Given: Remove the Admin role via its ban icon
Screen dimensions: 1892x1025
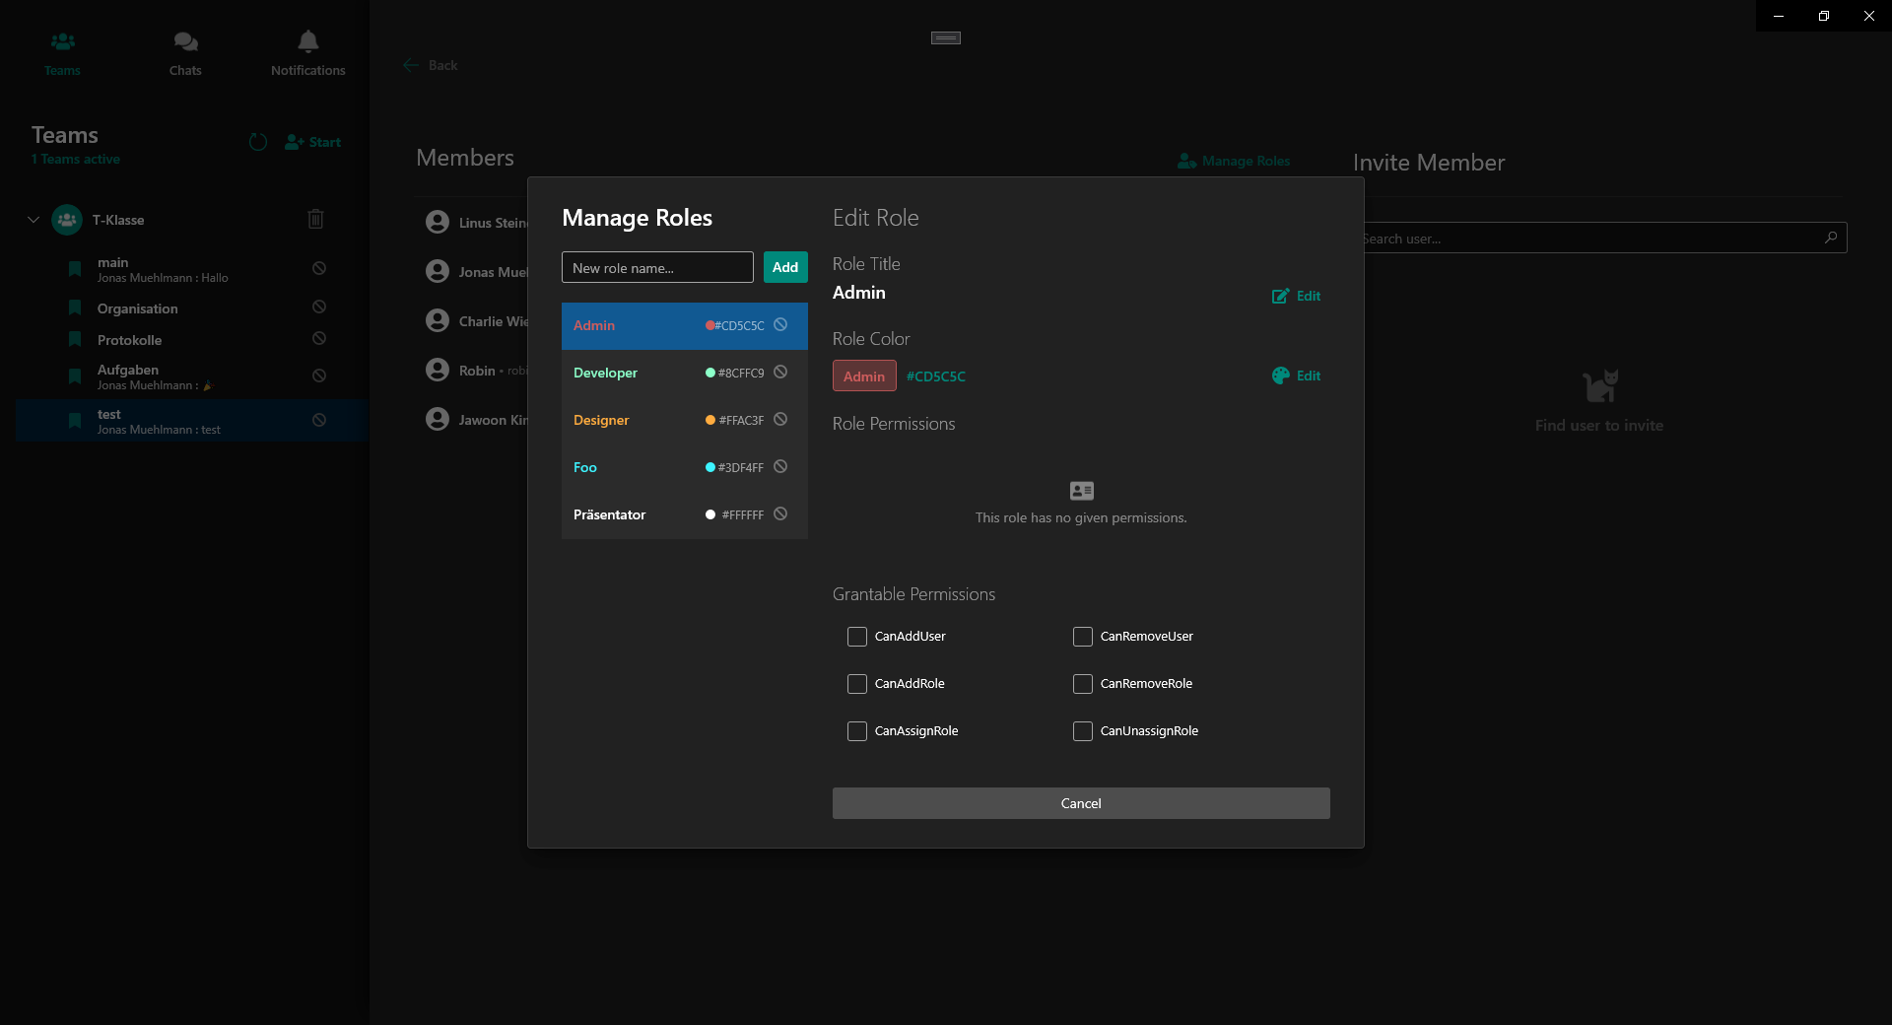Looking at the screenshot, I should coord(780,324).
